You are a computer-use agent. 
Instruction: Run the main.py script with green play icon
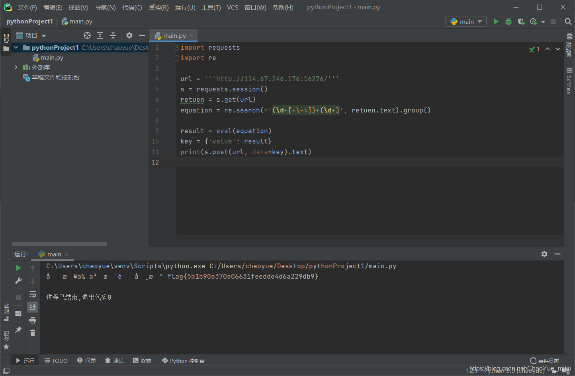(x=496, y=21)
